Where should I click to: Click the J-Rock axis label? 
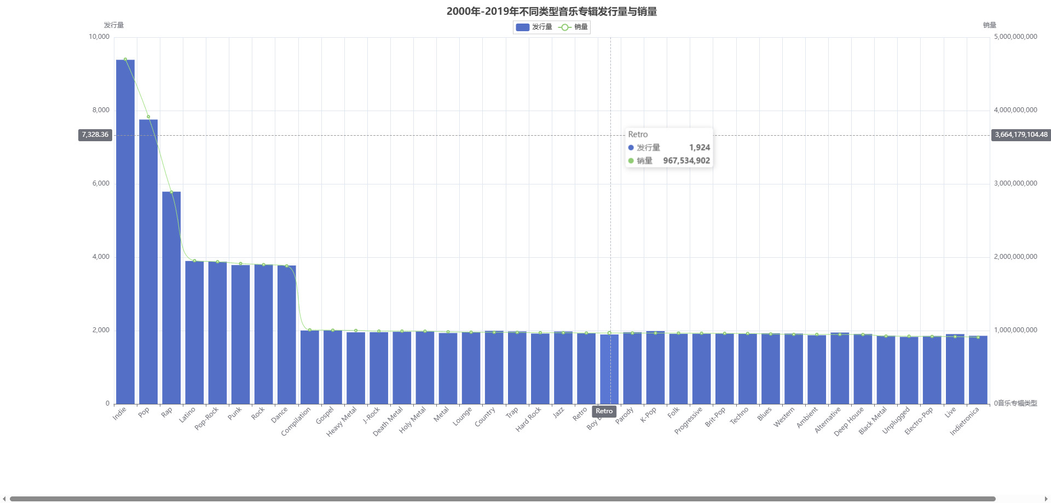372,415
